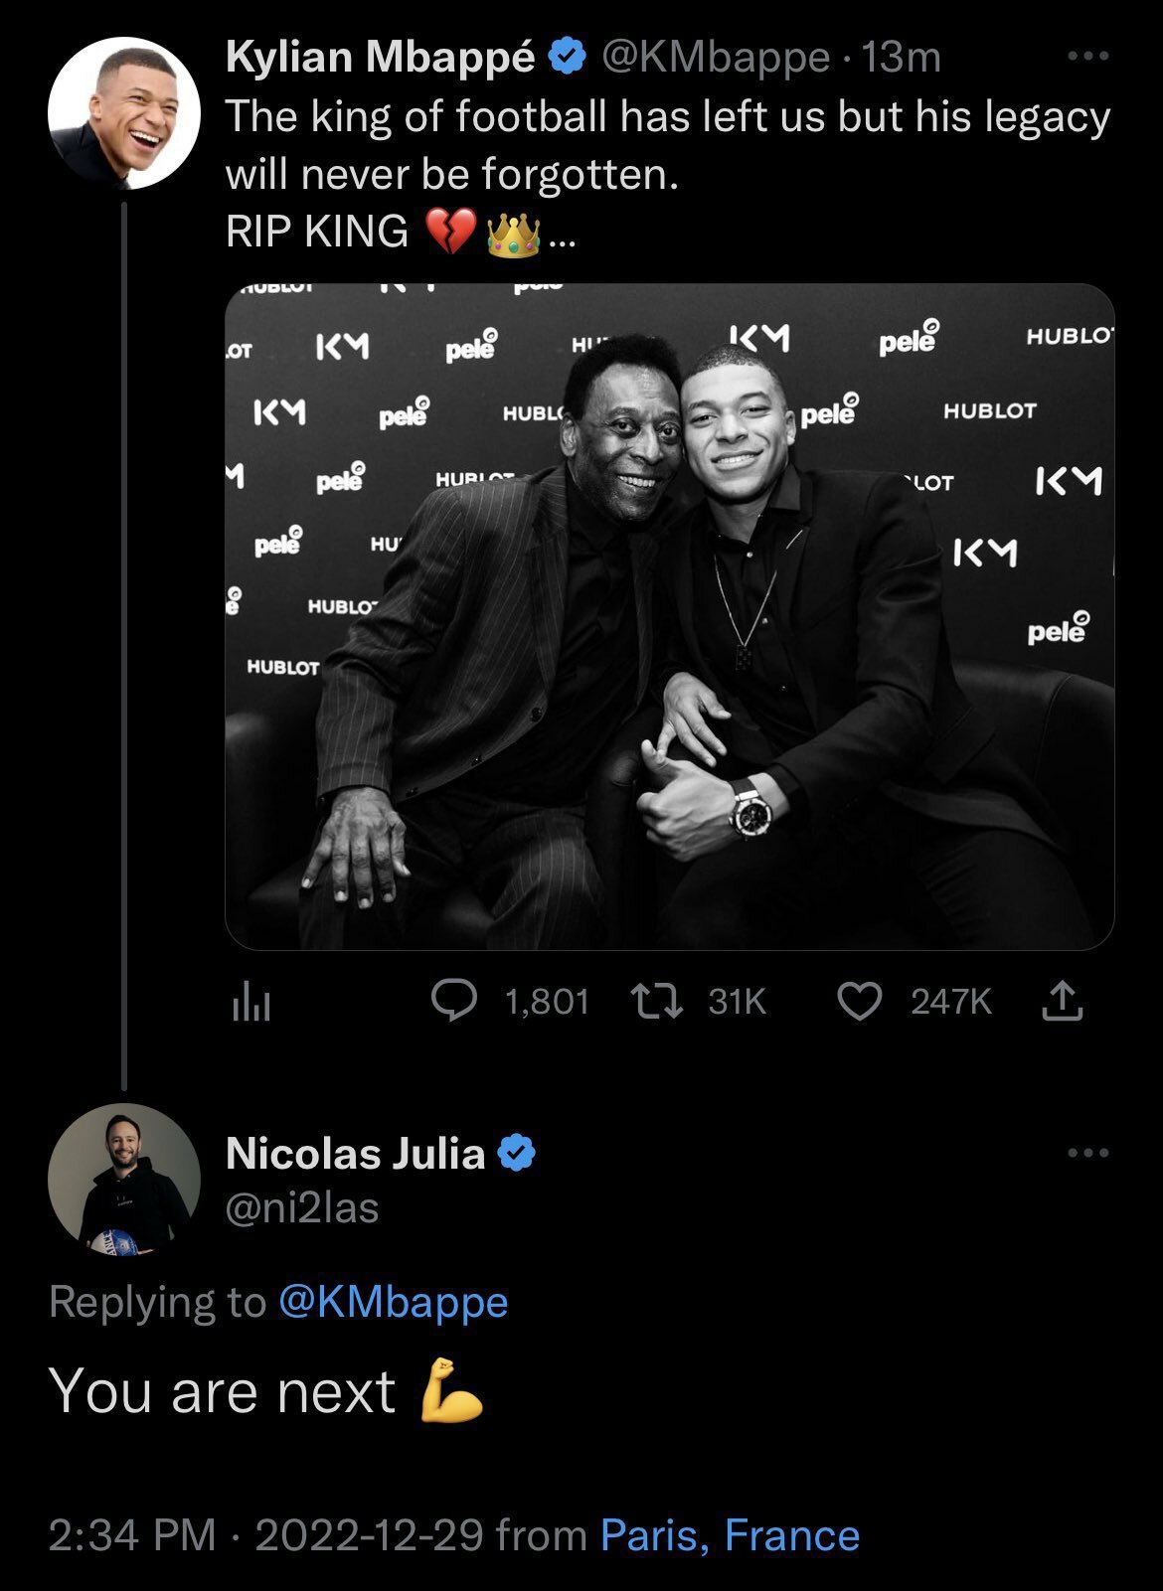Open the tweet analytics bar chart icon
Viewport: 1163px width, 1591px height.
(250, 1003)
